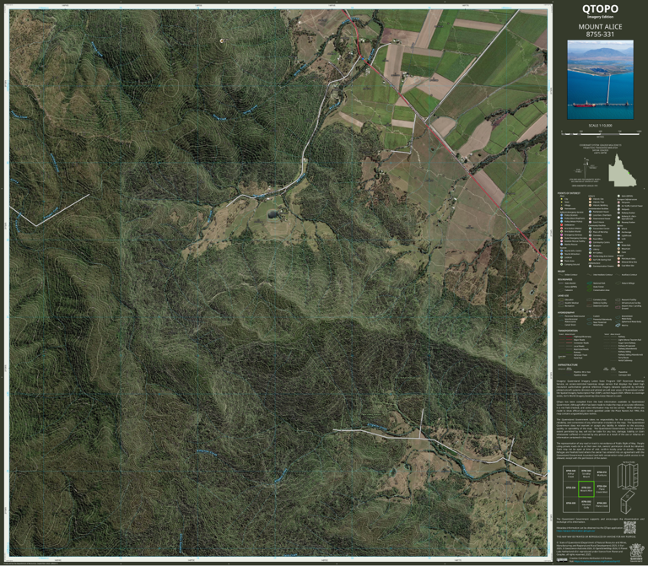The width and height of the screenshot is (648, 566).
Task: Click the National Park boundary symbol
Action: 589,283
